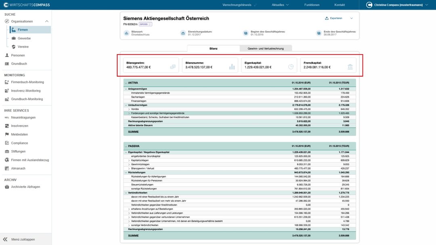Open the Almanach sidebar link
The width and height of the screenshot is (436, 245).
(18, 168)
